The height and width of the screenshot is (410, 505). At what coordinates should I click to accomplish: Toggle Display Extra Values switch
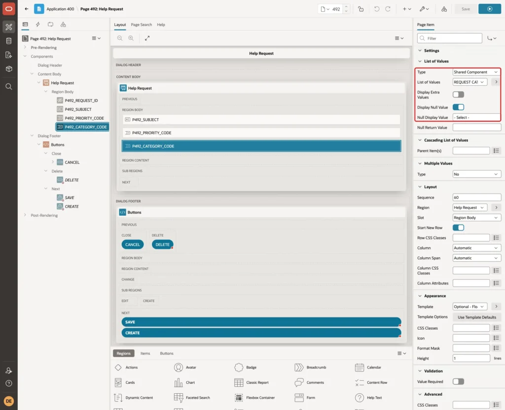(x=458, y=94)
